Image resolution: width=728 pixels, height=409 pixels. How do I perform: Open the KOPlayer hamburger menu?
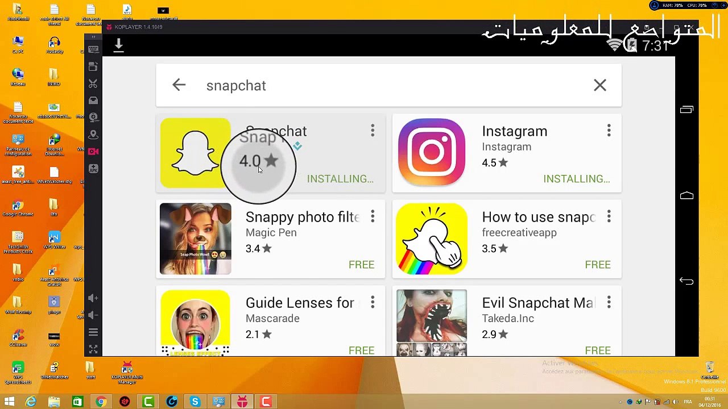[x=93, y=332]
